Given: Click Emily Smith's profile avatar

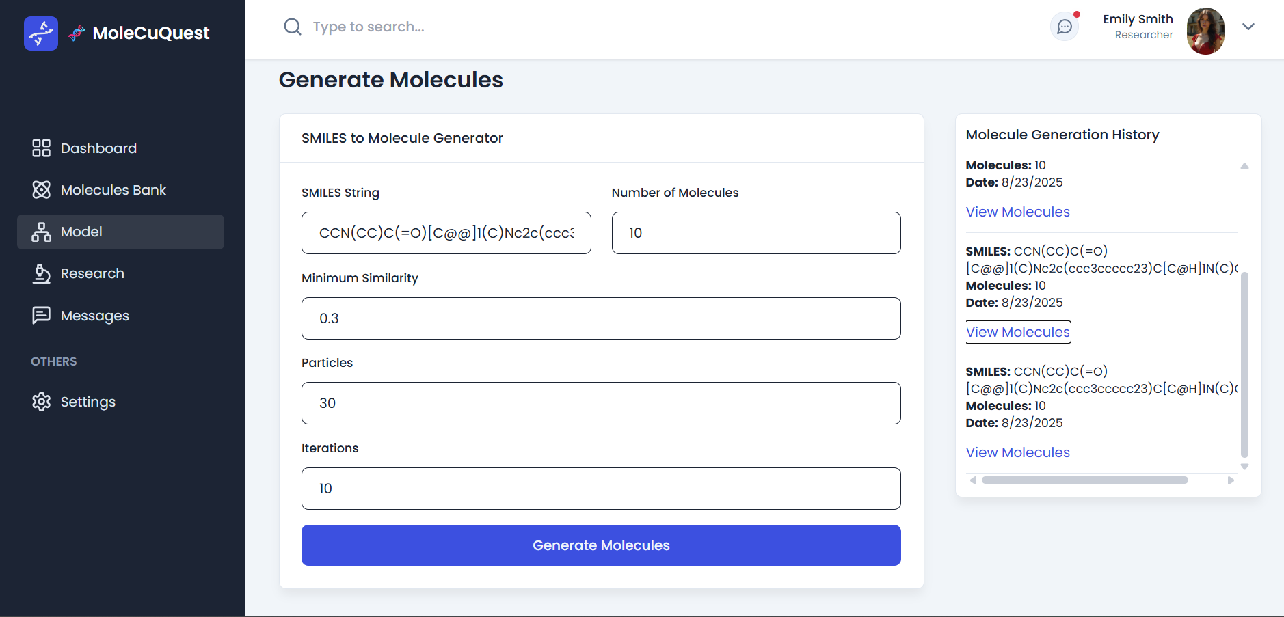Looking at the screenshot, I should click(x=1205, y=31).
